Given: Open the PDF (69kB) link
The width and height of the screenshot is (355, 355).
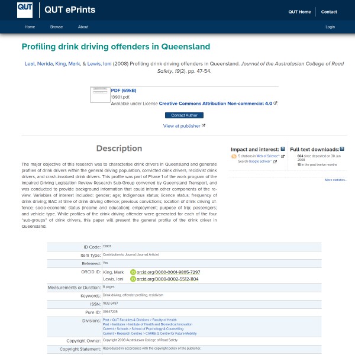Looking at the screenshot, I should click(124, 91).
